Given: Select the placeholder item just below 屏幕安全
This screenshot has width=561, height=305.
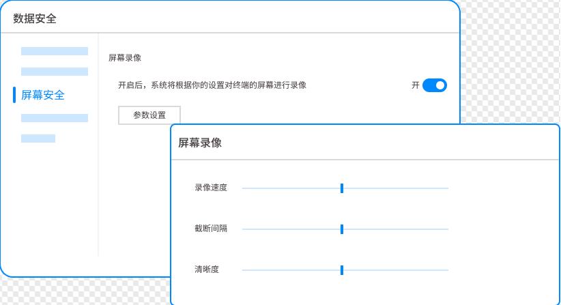Looking at the screenshot, I should click(x=55, y=118).
